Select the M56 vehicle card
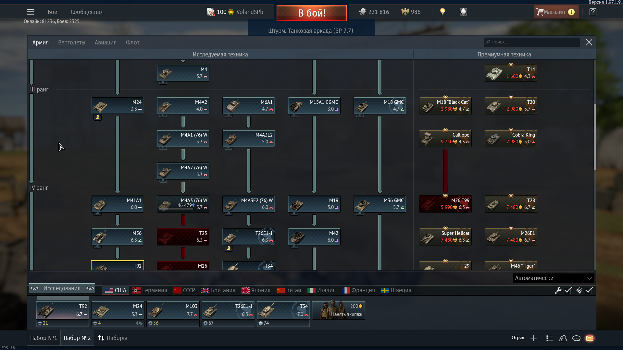This screenshot has width=623, height=350. [118, 236]
